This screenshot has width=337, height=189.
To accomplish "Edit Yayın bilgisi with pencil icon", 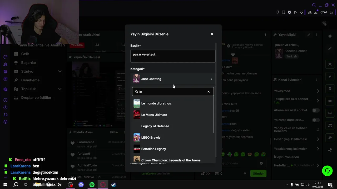I will coord(309,35).
